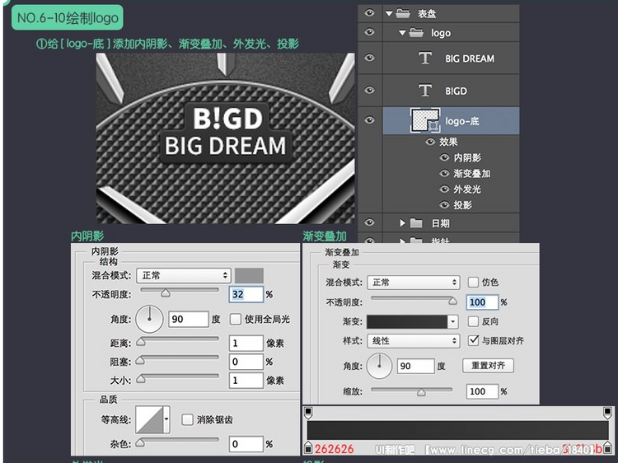This screenshot has width=618, height=463.
Task: Select the B!GD layer name
Action: (x=456, y=91)
